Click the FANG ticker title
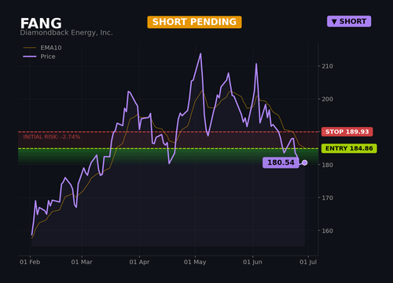The width and height of the screenshot is (393, 283). point(41,24)
